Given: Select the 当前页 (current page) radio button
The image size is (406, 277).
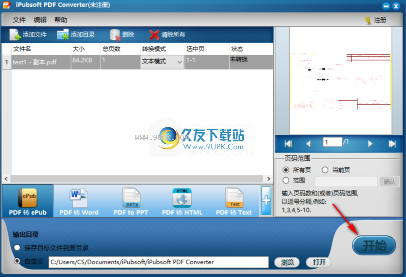Looking at the screenshot, I should [325, 170].
